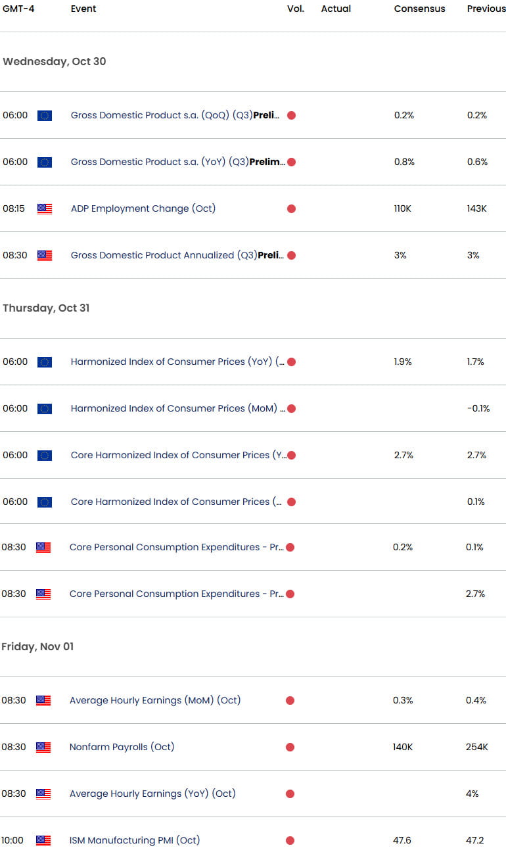The width and height of the screenshot is (506, 856).
Task: Select the red volatility dot for Nonfarm Payrolls
Action: click(x=290, y=747)
